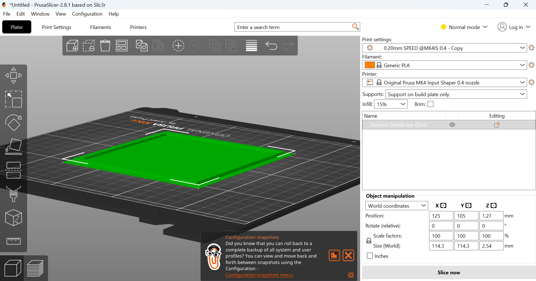Open print settings gear icon
This screenshot has width=536, height=281.
point(532,48)
